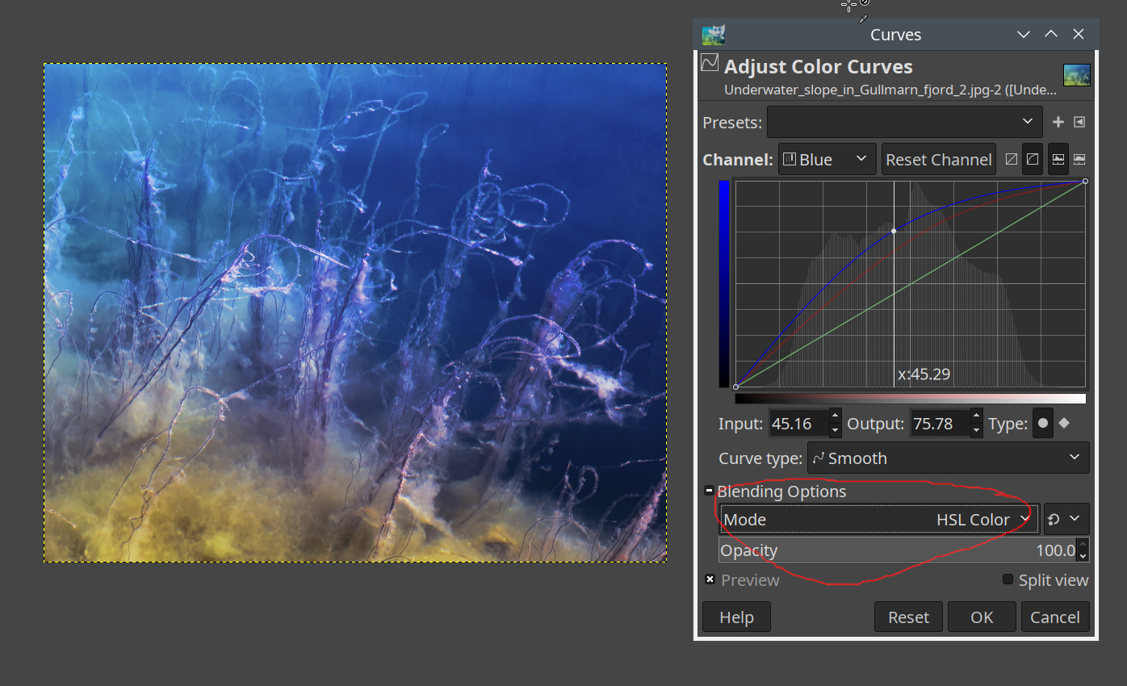The width and height of the screenshot is (1127, 686).
Task: Open the HSL Color mode dropdown
Action: (982, 520)
